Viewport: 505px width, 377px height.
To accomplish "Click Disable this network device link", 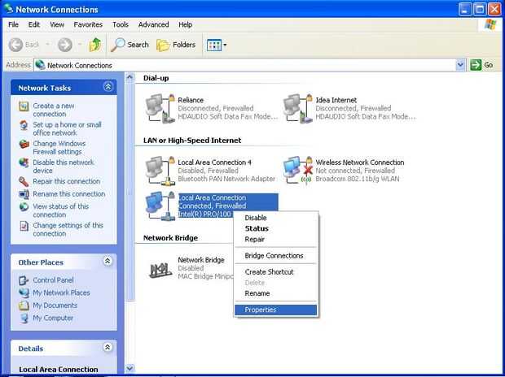I will [x=64, y=167].
